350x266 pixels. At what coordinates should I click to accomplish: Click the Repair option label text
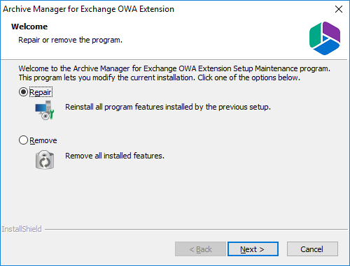point(41,92)
